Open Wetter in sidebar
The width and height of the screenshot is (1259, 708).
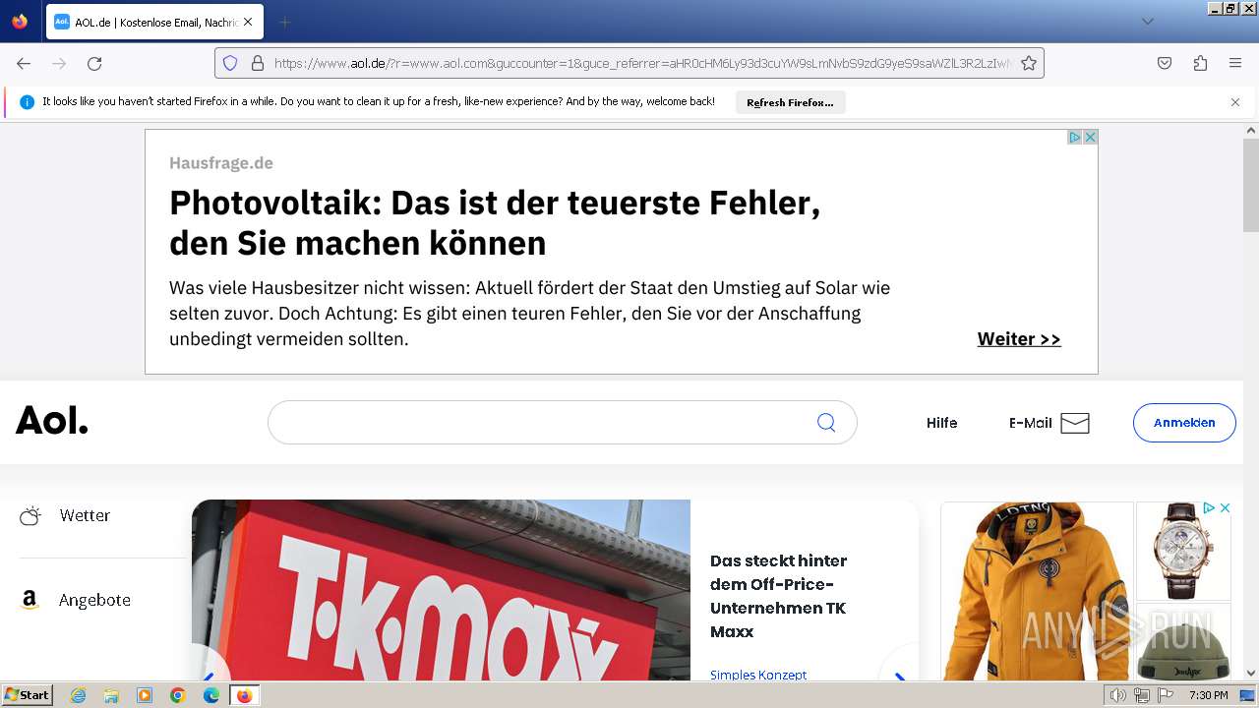point(85,515)
